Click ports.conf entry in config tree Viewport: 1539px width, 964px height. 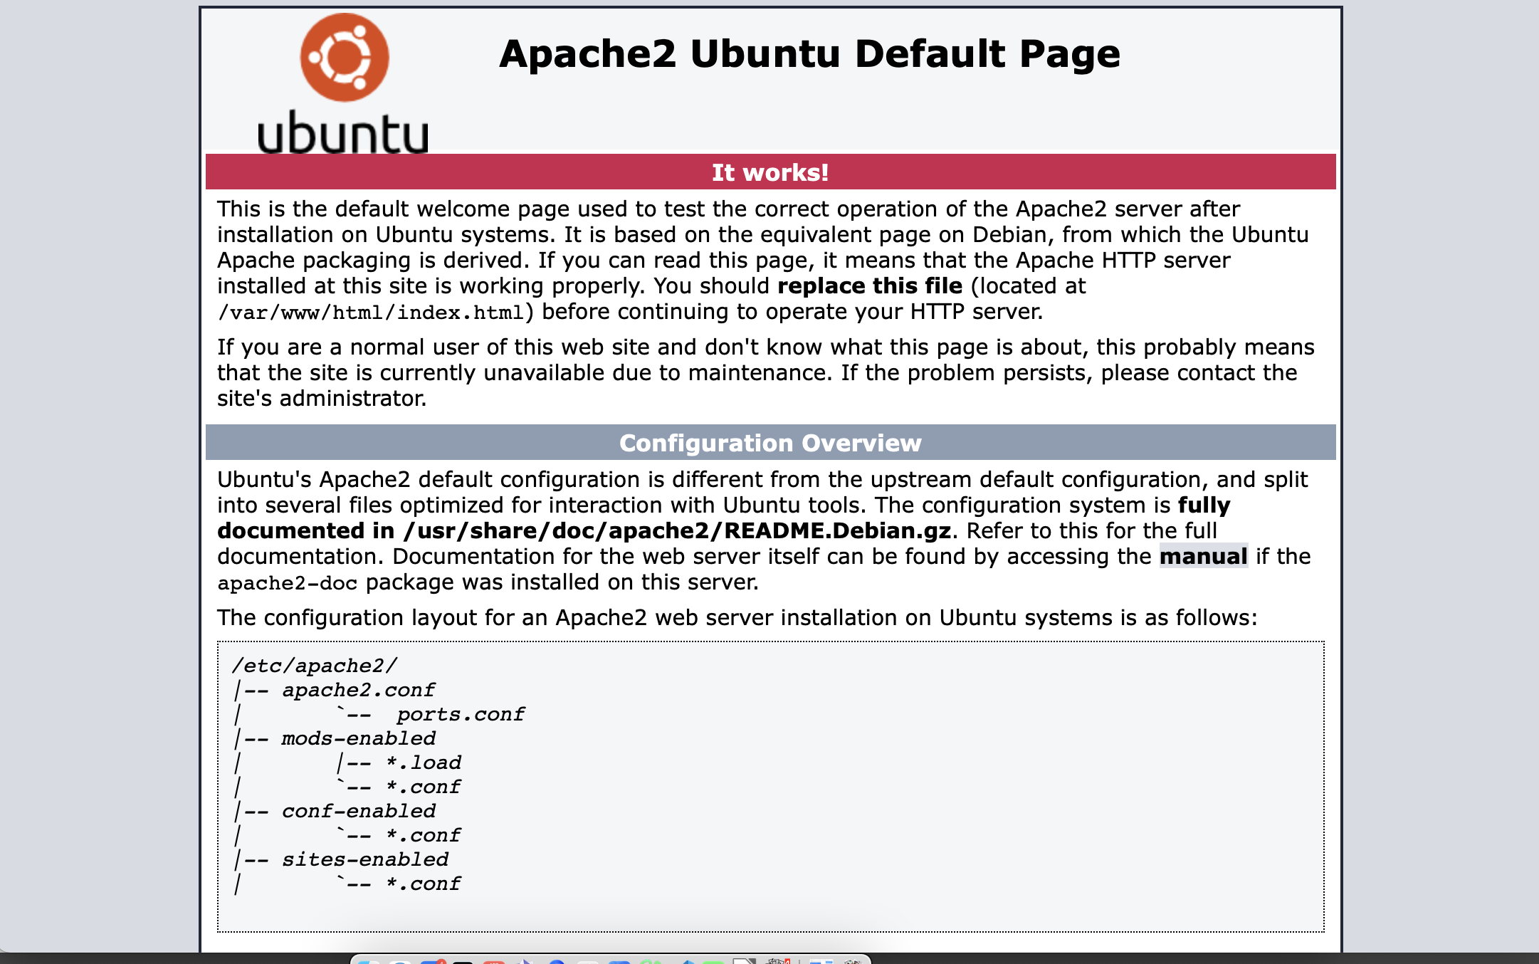461,714
